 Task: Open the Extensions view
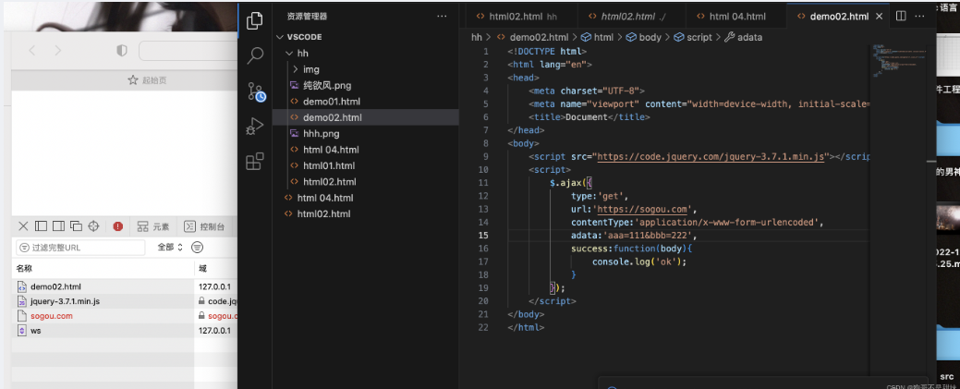[255, 161]
